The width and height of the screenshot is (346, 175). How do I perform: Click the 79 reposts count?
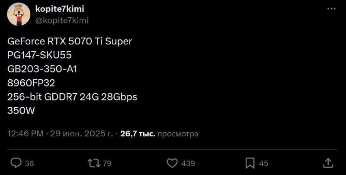[107, 163]
